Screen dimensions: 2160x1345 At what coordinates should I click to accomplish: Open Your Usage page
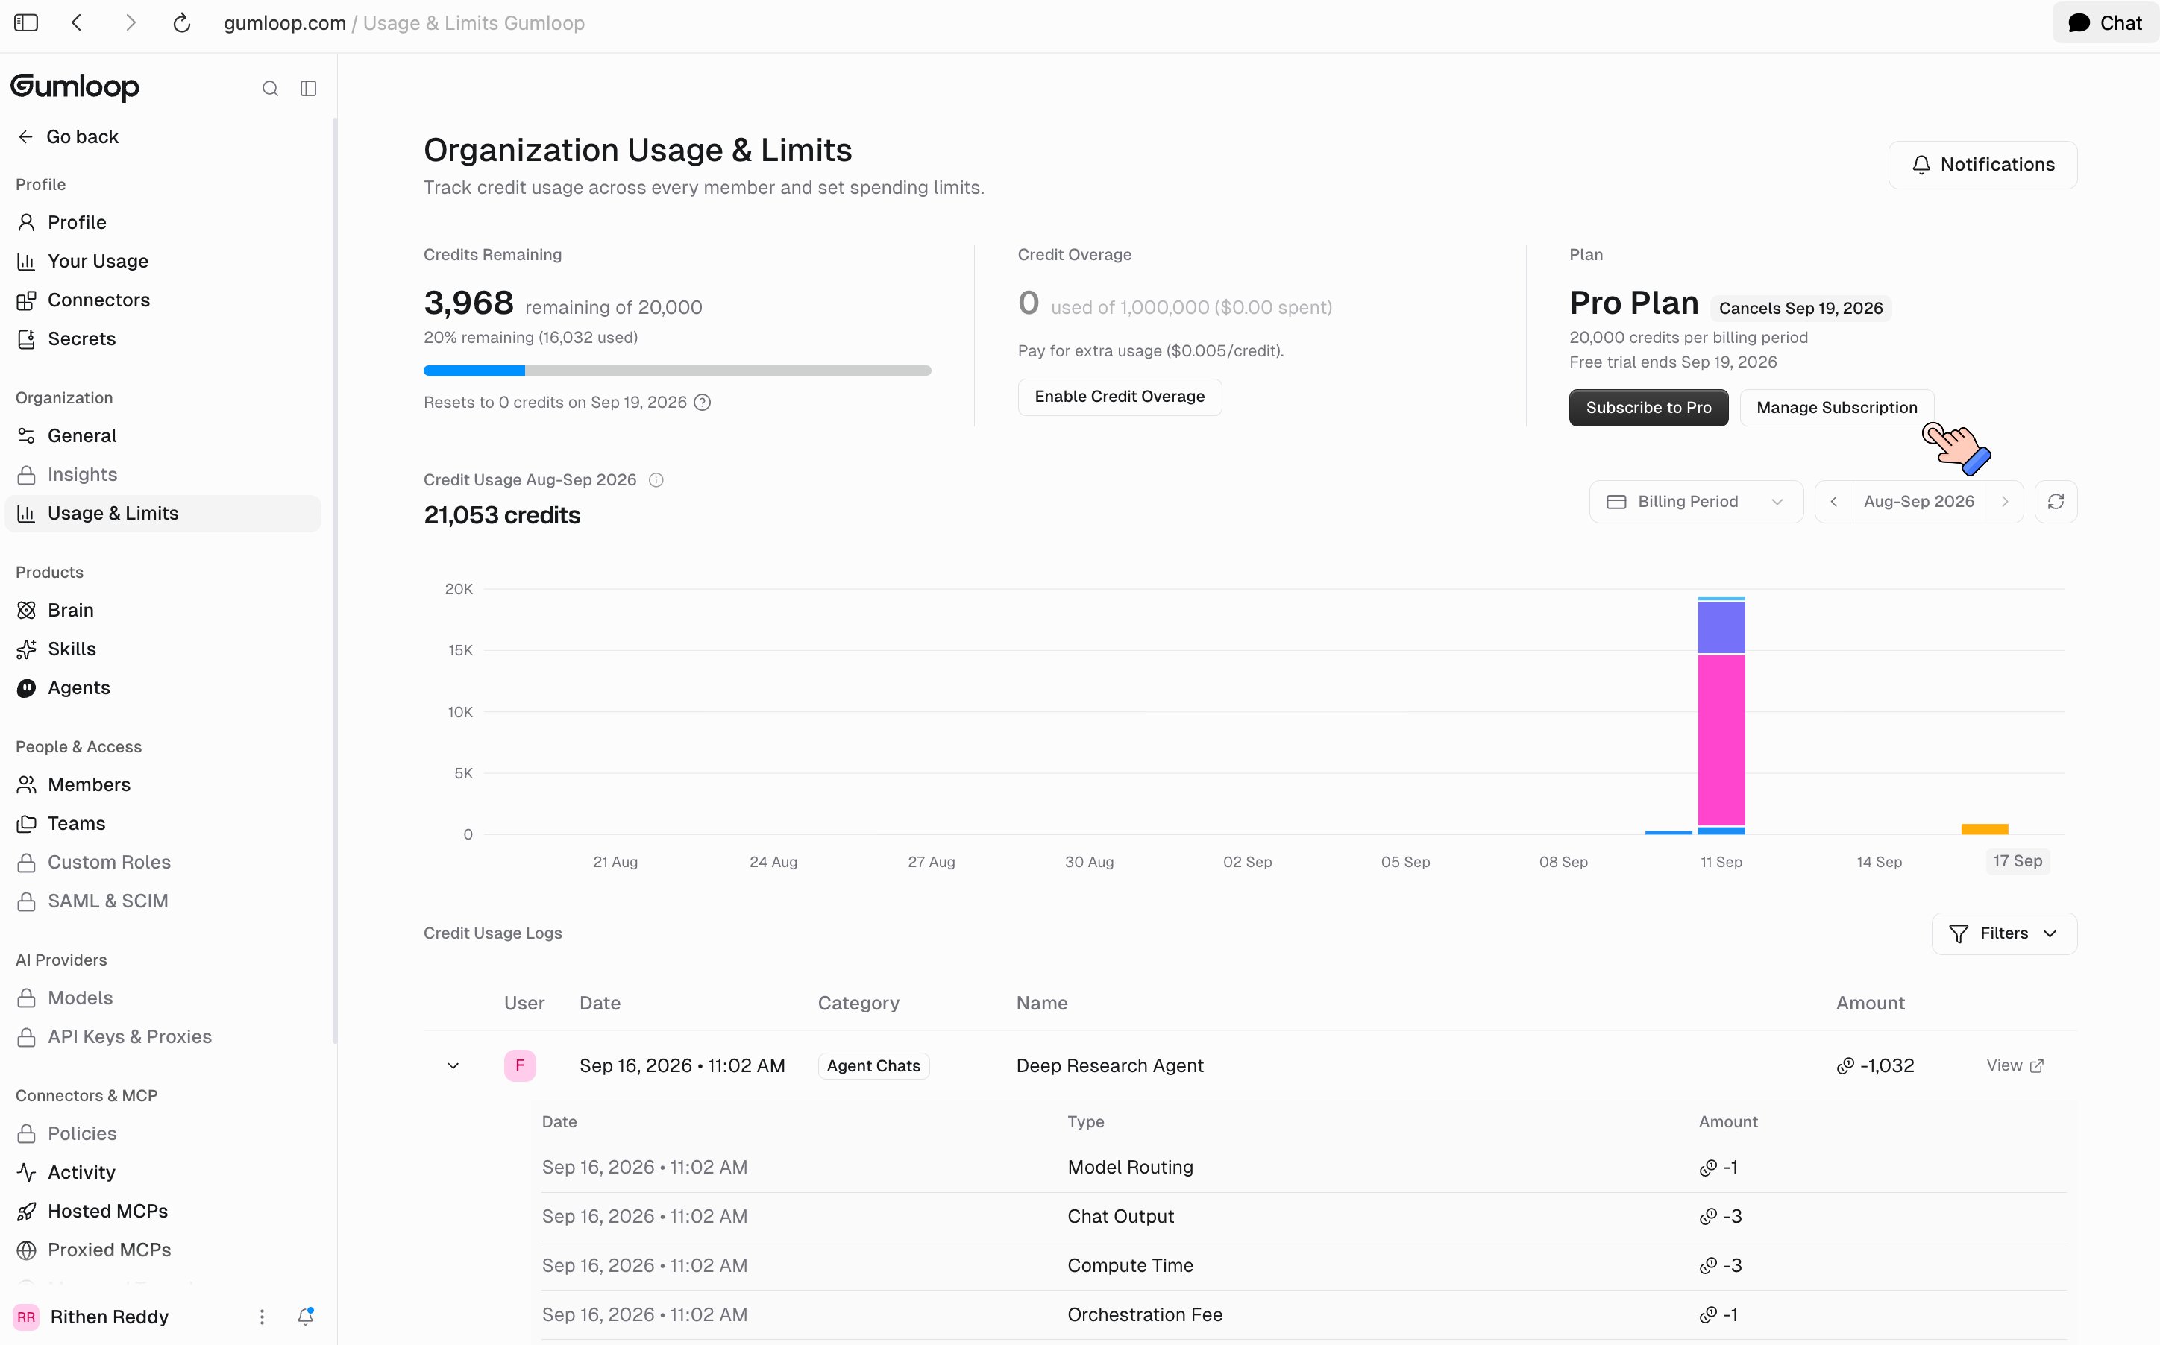coord(163,262)
